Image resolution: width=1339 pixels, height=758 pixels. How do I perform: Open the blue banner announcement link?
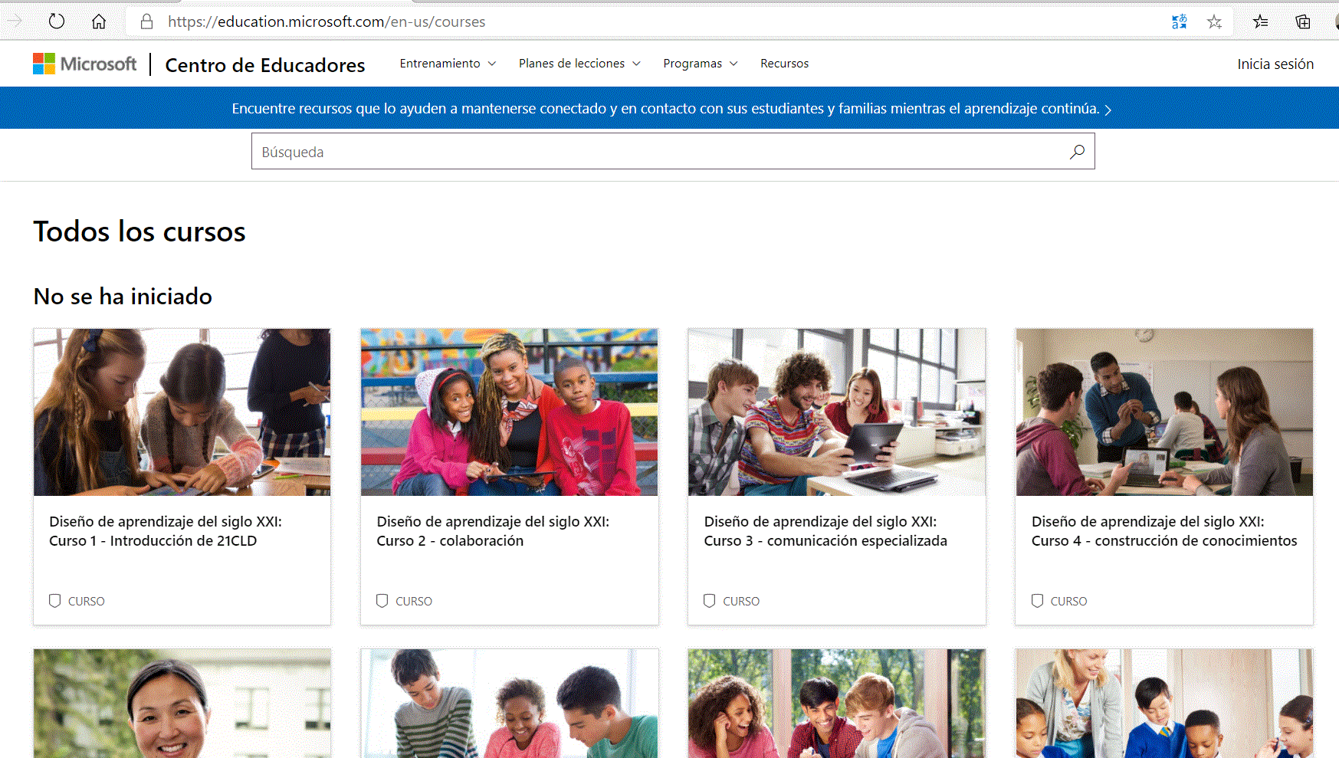pos(671,108)
